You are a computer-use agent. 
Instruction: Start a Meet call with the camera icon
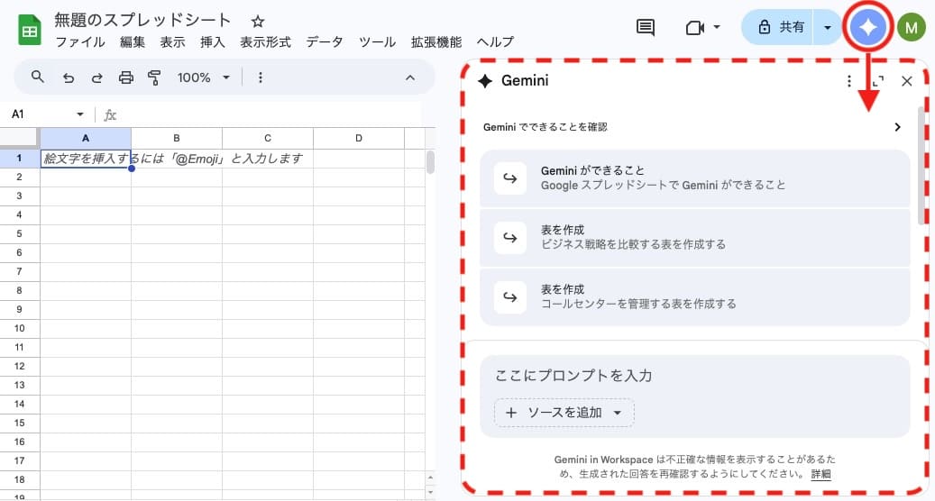point(694,27)
